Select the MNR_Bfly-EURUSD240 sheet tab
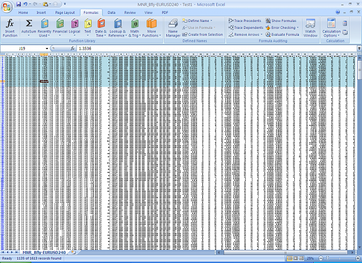 [x=44, y=253]
